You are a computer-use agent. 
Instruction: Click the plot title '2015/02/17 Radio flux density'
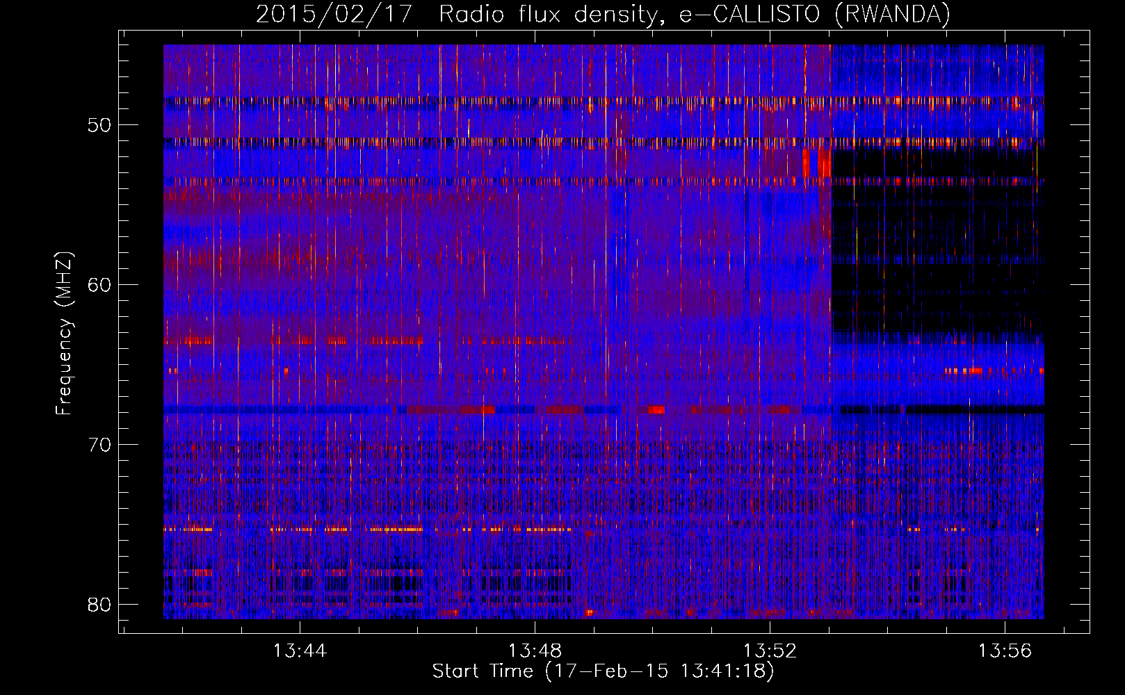coord(603,15)
